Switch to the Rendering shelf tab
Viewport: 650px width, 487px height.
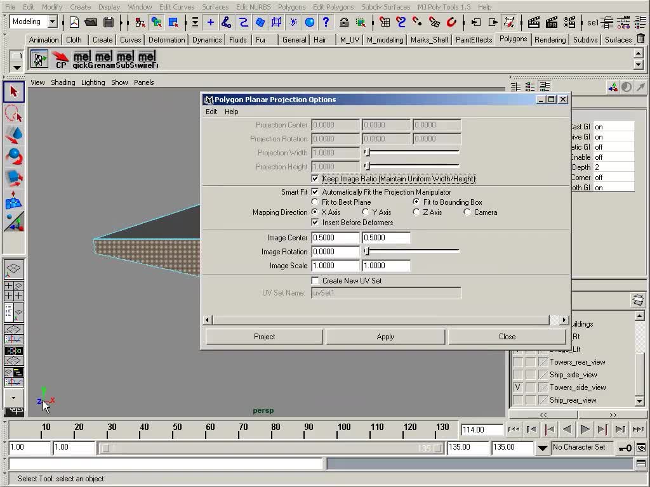pyautogui.click(x=550, y=40)
